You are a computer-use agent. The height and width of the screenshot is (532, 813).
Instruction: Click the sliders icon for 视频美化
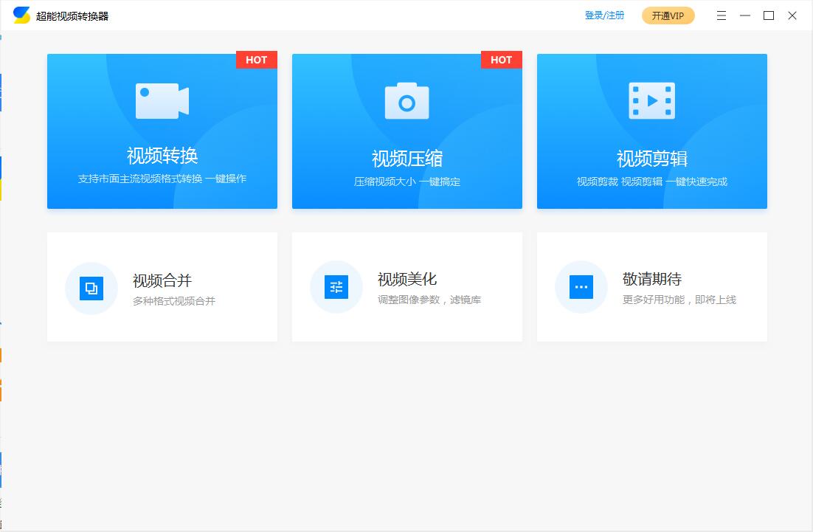[x=336, y=288]
